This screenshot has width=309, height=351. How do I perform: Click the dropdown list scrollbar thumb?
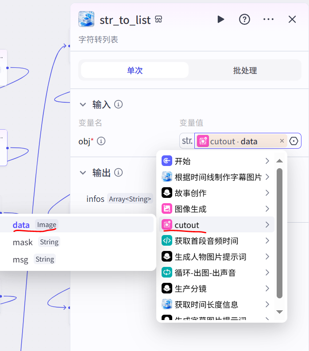tap(279, 233)
